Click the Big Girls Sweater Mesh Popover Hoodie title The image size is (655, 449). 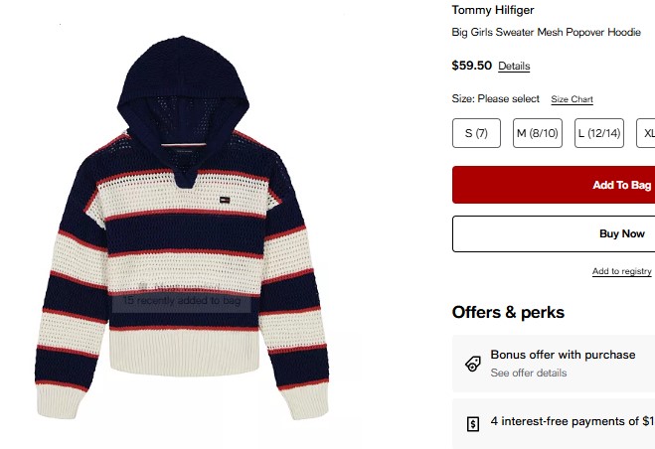(x=546, y=32)
